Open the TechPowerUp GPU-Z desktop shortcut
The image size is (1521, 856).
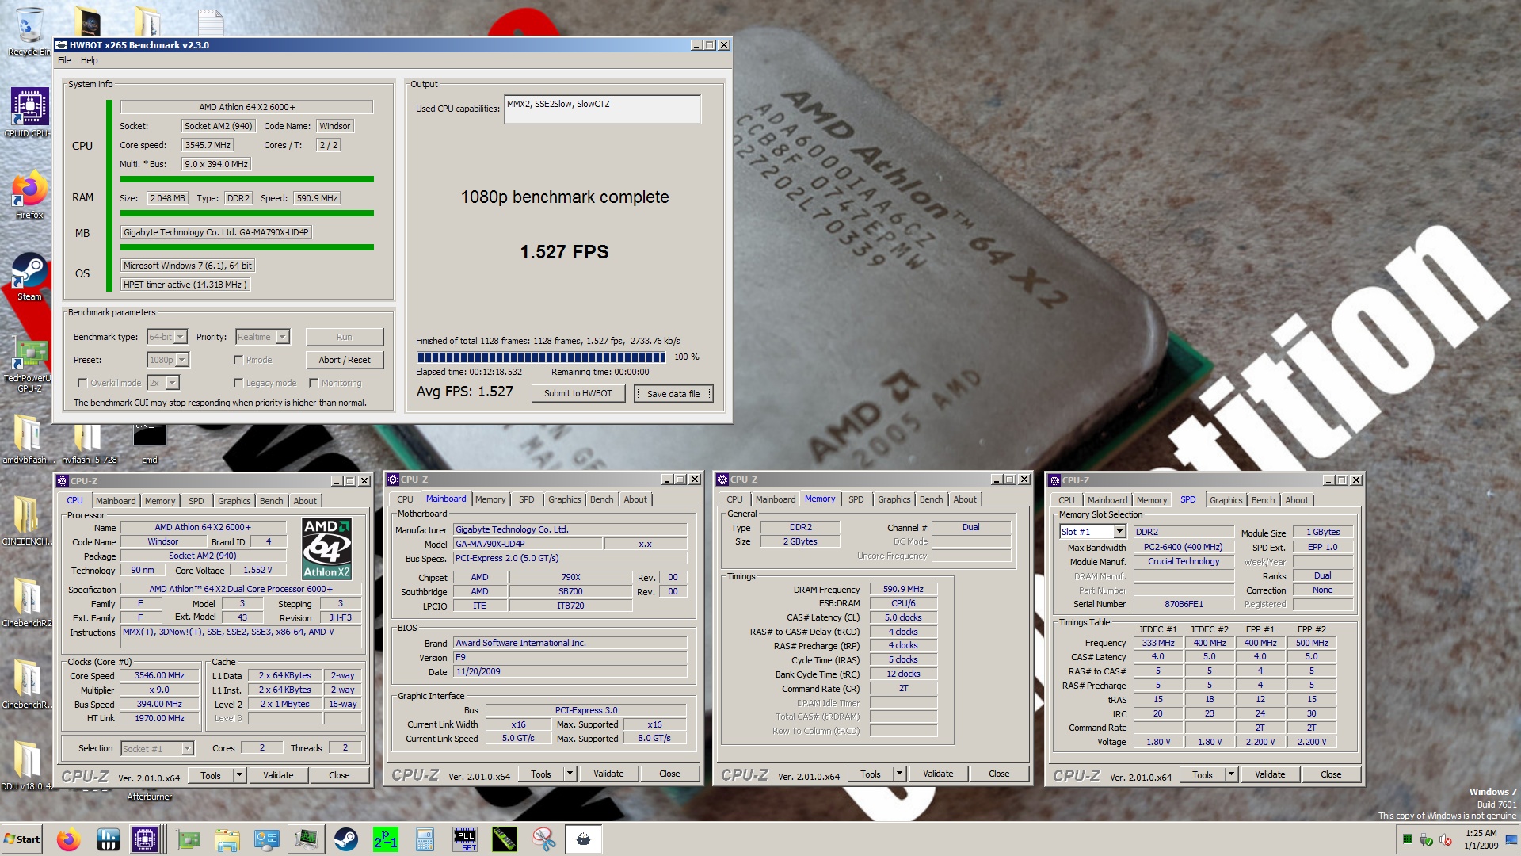click(x=29, y=365)
